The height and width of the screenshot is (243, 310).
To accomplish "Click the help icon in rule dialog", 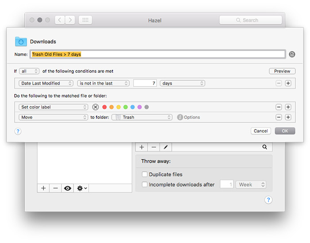I will coord(18,131).
